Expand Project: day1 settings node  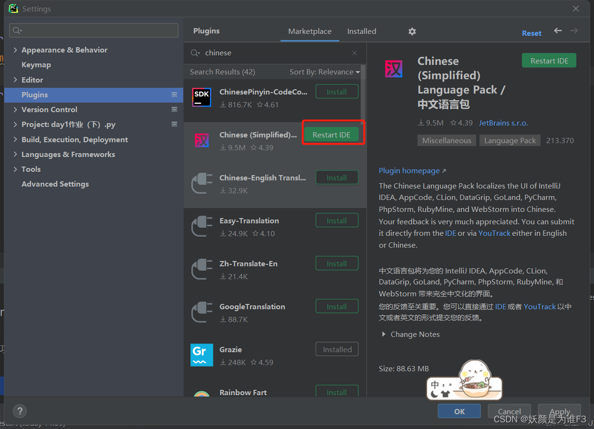[x=15, y=125]
